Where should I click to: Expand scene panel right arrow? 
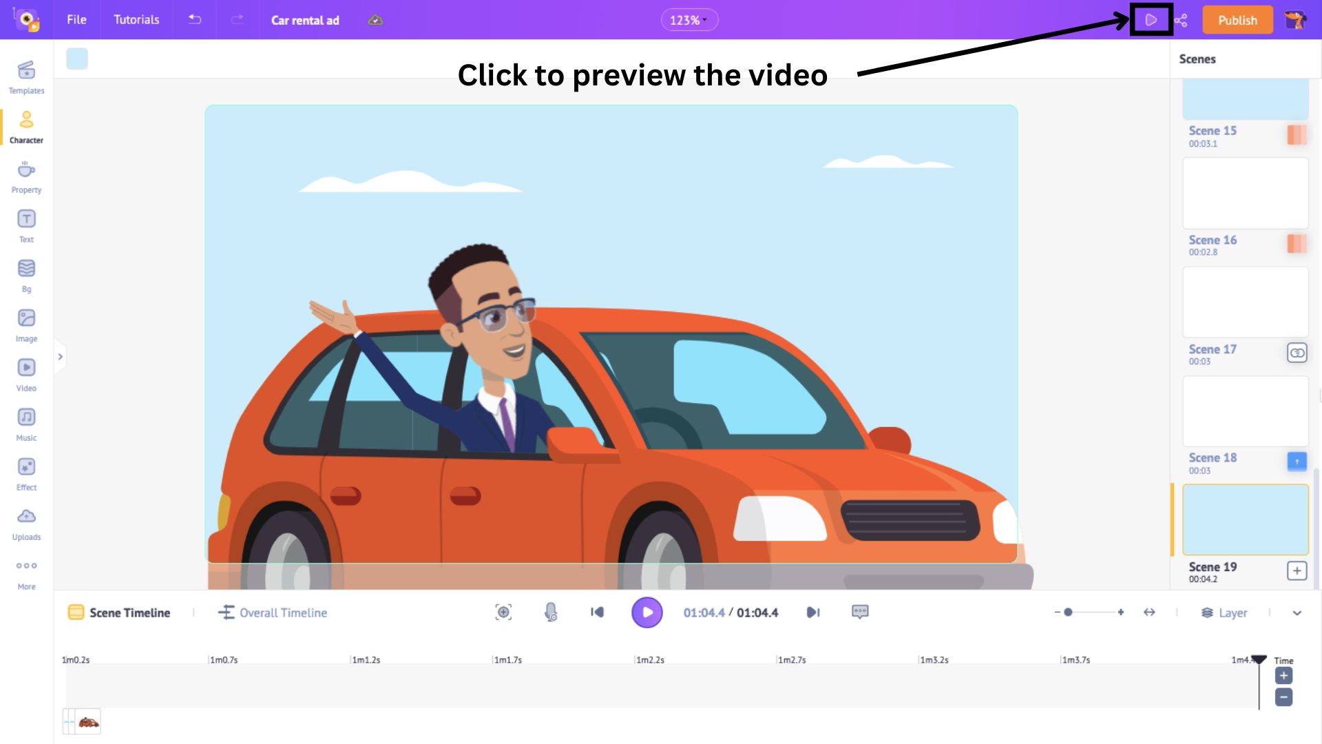pyautogui.click(x=60, y=356)
